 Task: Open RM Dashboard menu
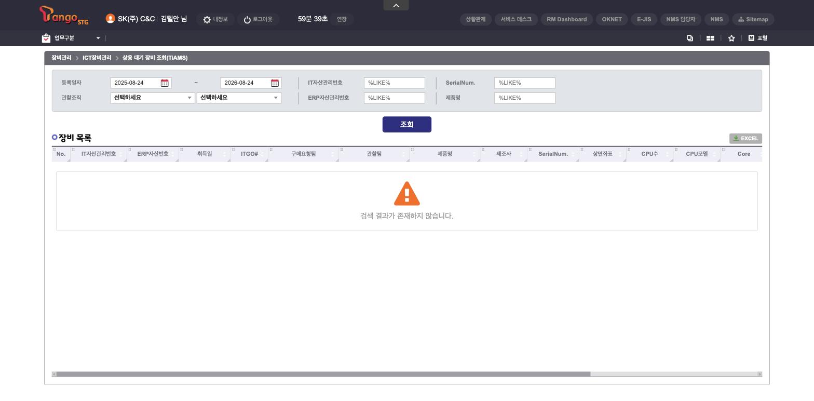coord(567,19)
